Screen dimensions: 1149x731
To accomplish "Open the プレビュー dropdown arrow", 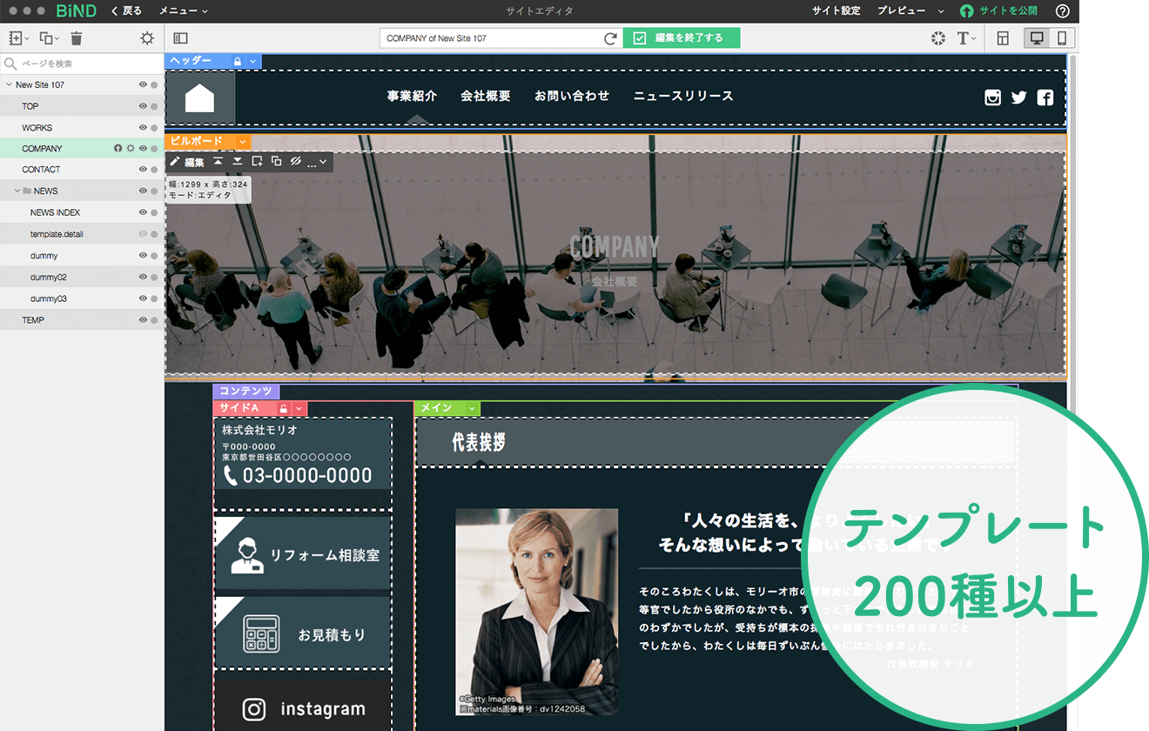I will (x=941, y=12).
